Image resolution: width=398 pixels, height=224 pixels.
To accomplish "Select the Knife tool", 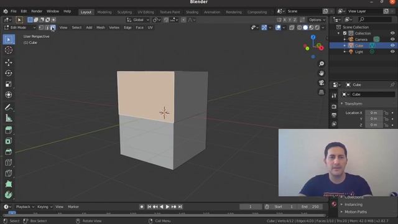I will [9, 173].
